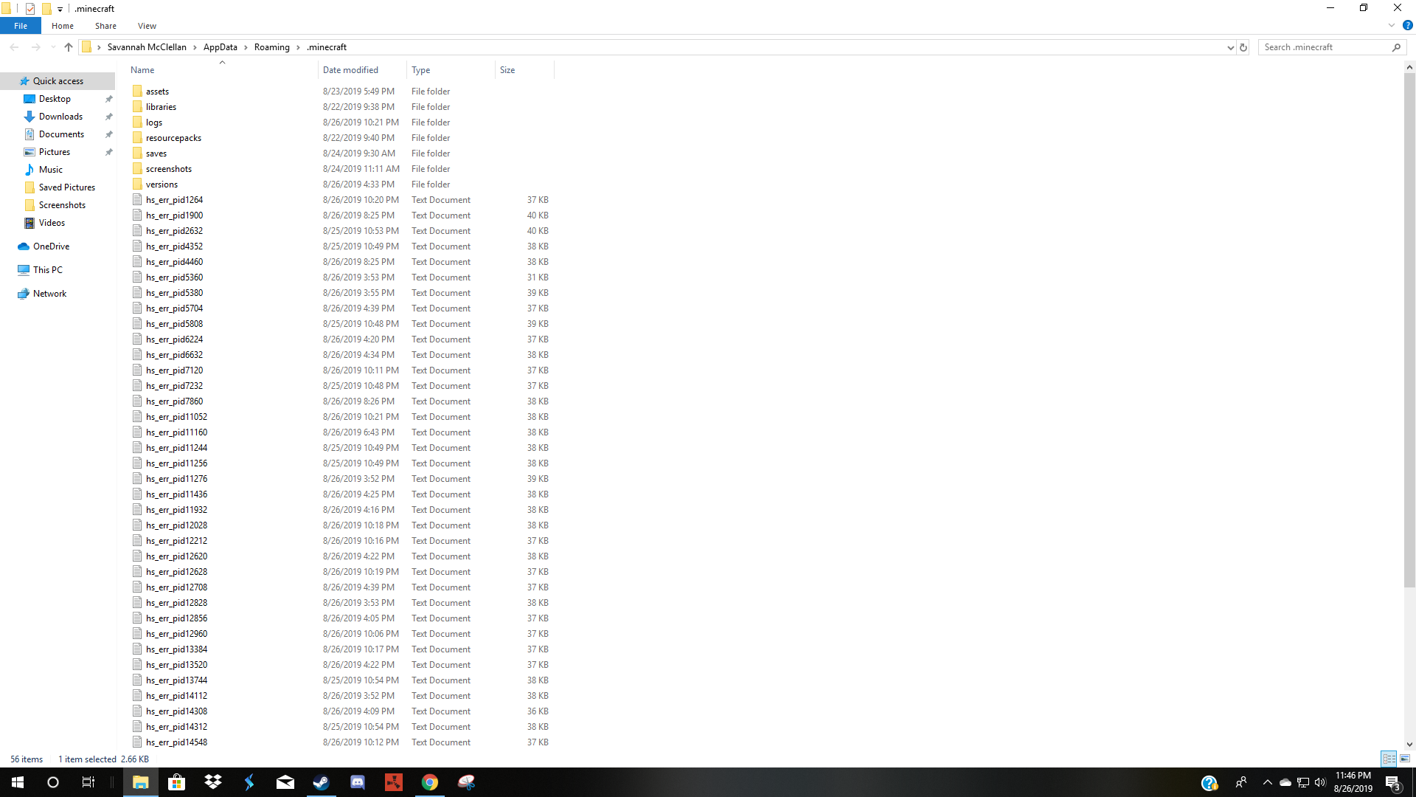Open the Help question mark icon
Viewport: 1416px width, 797px height.
(x=1407, y=25)
